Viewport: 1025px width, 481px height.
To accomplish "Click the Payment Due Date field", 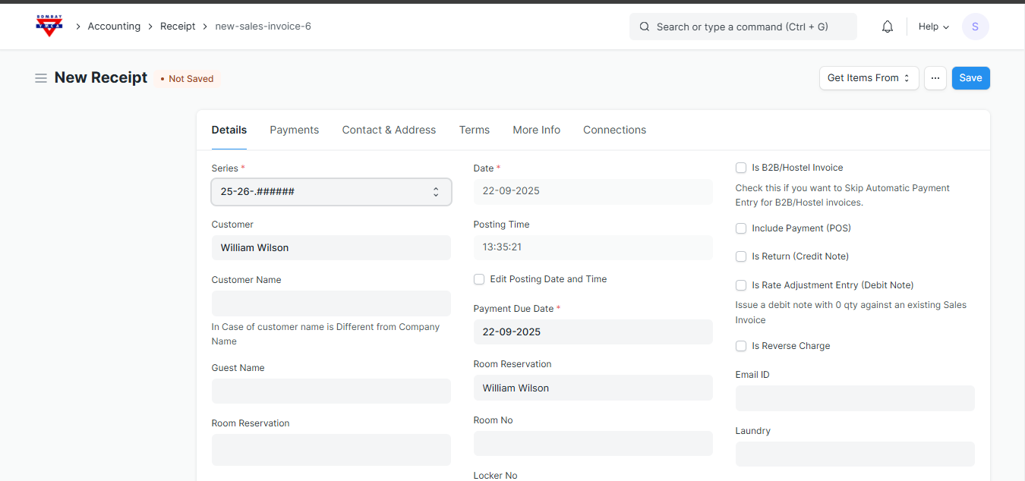I will pos(592,332).
